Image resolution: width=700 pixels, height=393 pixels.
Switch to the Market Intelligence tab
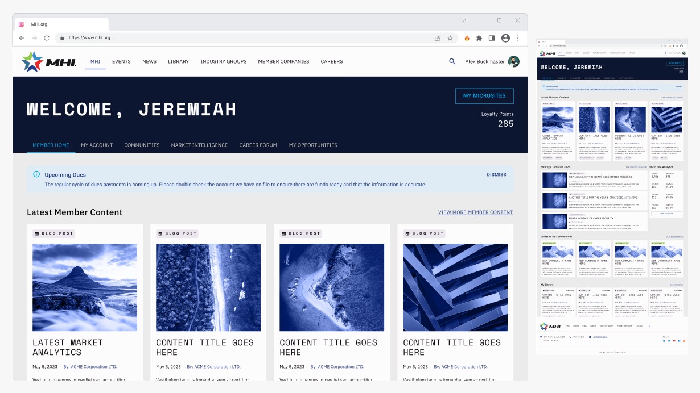(x=199, y=145)
